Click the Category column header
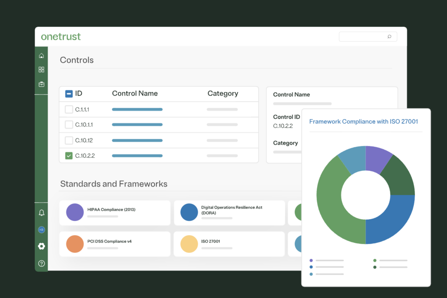This screenshot has width=447, height=298. pos(223,93)
